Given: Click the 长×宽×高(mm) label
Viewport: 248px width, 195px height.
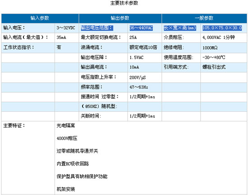Looking at the screenshot, I should [x=179, y=28].
